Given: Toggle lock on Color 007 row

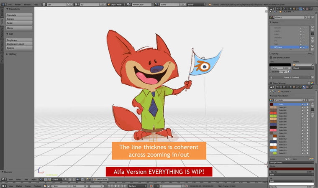Looking at the screenshot, I should (302, 124).
